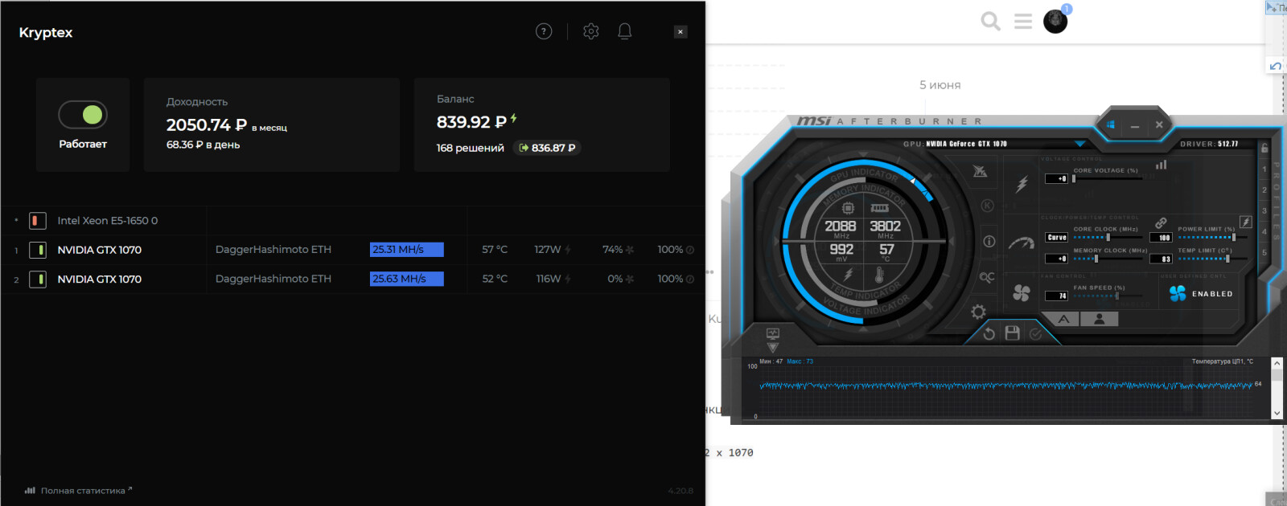The height and width of the screenshot is (506, 1287).
Task: Save Afterburner profile with floppy icon
Action: [x=1013, y=333]
